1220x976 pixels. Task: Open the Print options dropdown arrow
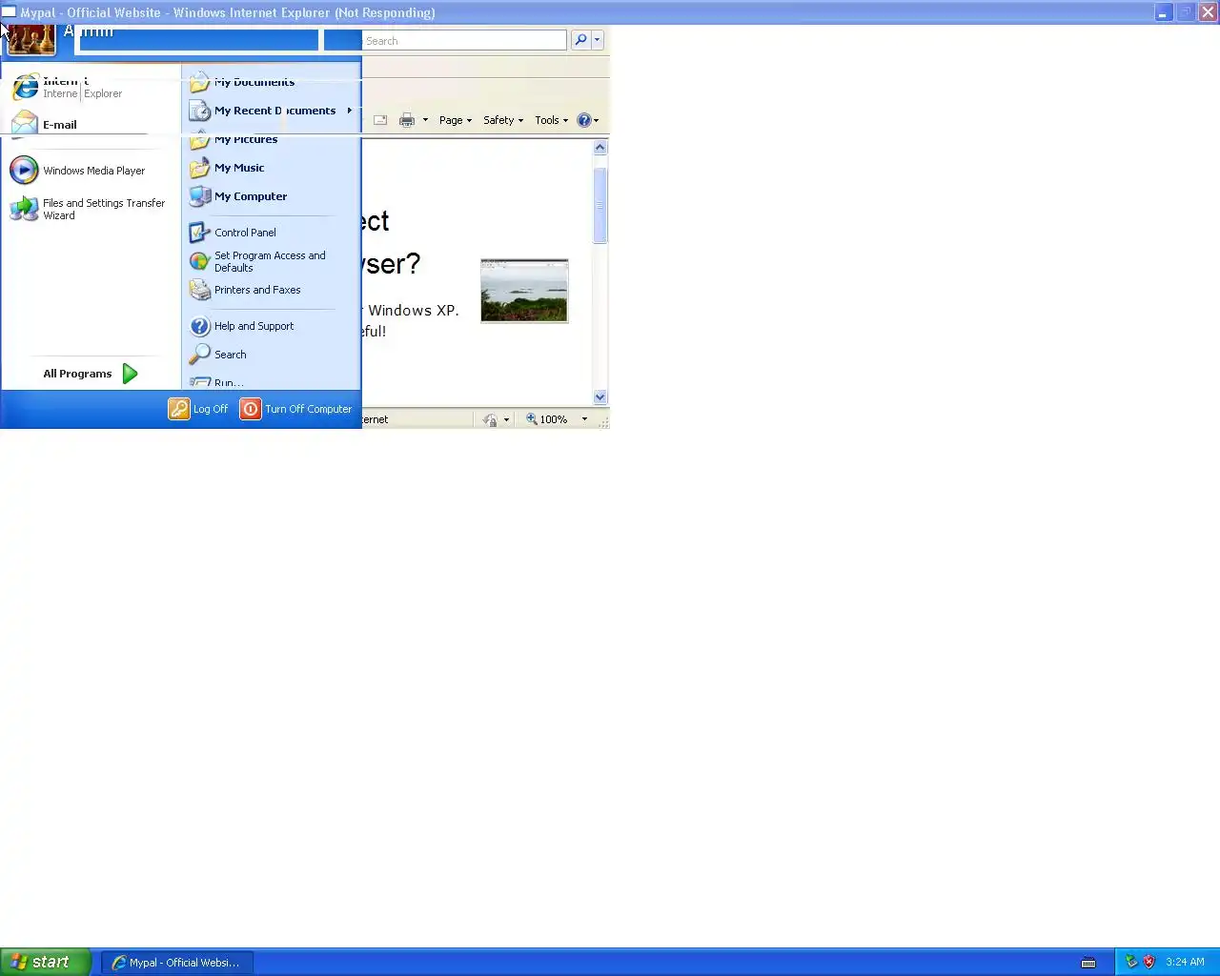pyautogui.click(x=425, y=120)
